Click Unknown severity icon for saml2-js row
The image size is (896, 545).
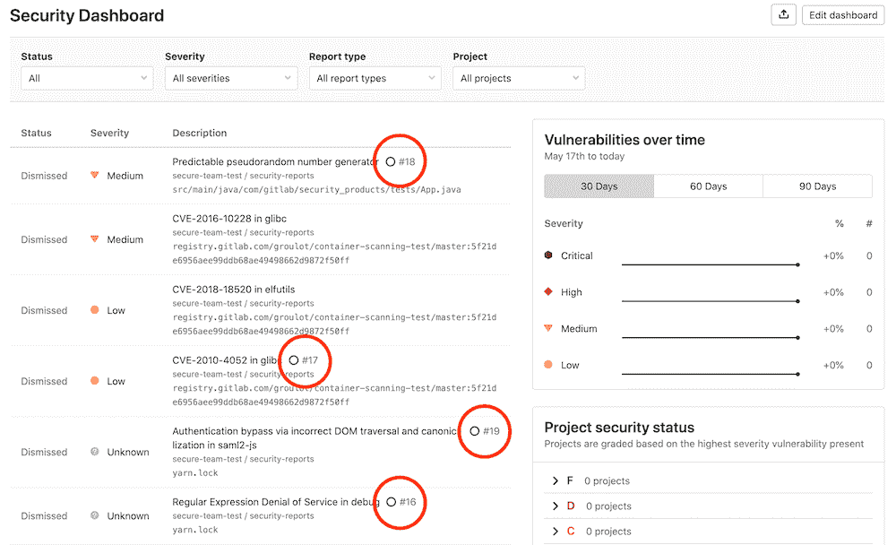click(95, 452)
